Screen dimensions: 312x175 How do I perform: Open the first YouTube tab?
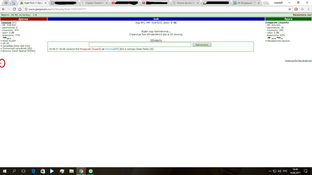[124, 3]
